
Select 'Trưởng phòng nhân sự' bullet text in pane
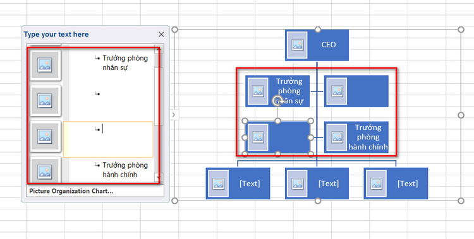click(x=125, y=63)
